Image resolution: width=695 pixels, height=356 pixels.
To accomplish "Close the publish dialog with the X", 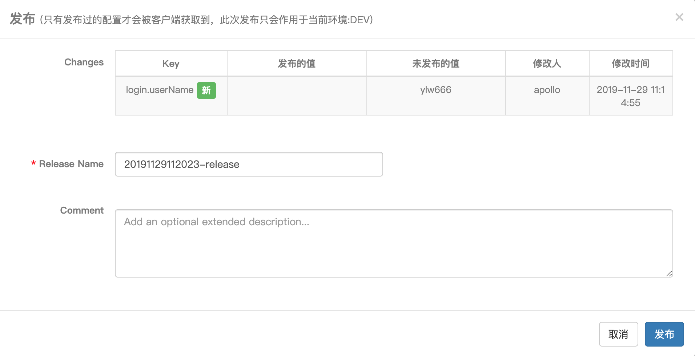I will click(x=679, y=17).
